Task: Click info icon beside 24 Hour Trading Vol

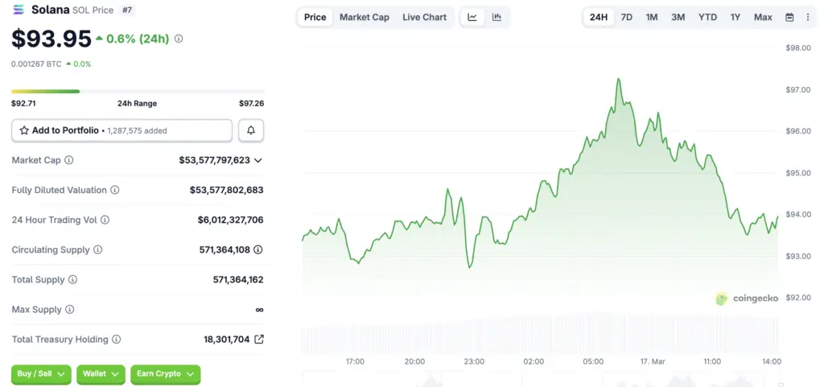Action: (x=105, y=220)
